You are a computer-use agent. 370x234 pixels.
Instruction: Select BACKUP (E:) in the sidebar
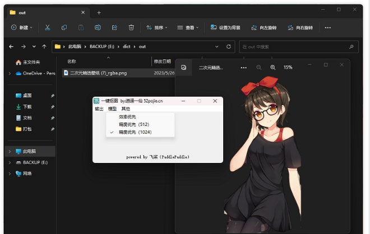31,162
